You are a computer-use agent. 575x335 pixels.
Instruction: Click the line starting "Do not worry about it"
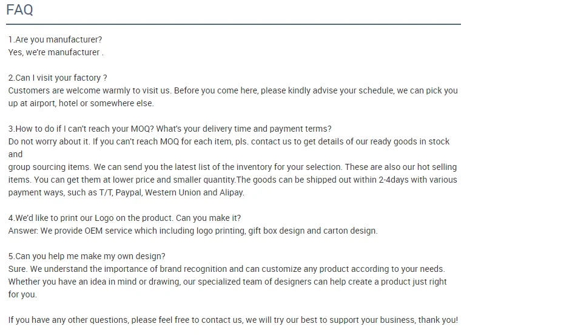pos(229,141)
